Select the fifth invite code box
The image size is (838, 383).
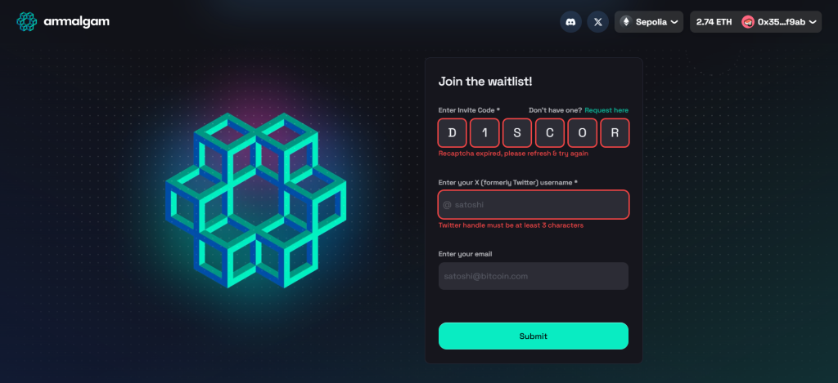(582, 132)
